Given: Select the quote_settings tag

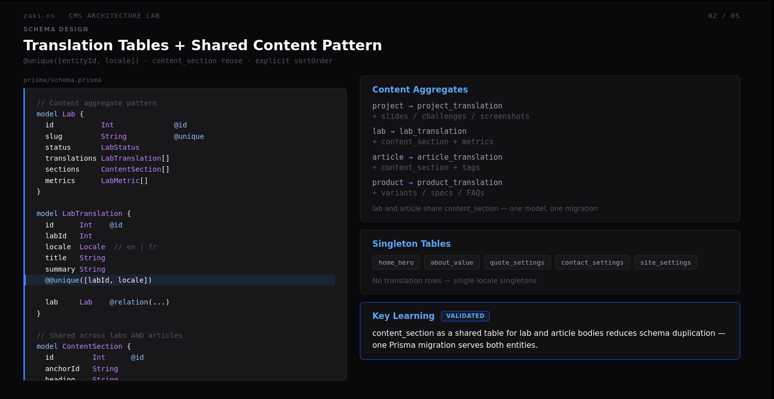Looking at the screenshot, I should (x=517, y=263).
